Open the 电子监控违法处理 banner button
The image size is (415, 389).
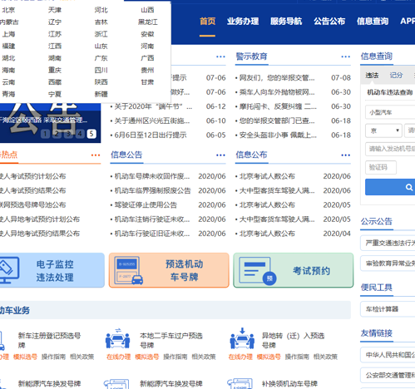click(52, 270)
